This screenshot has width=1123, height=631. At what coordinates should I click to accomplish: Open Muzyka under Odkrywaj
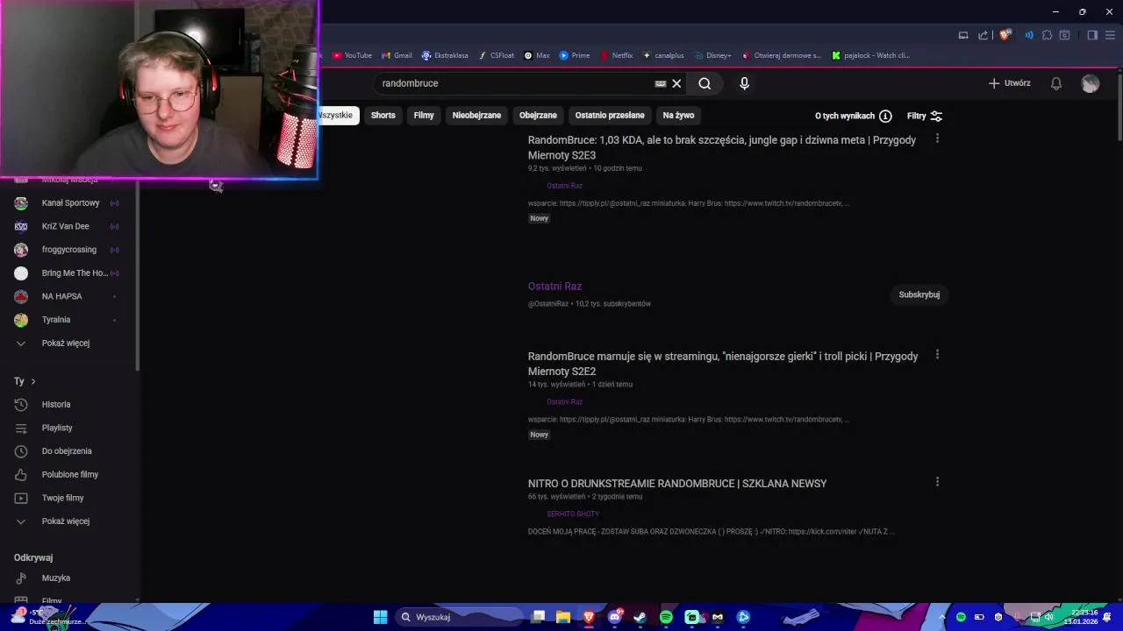pyautogui.click(x=68, y=578)
